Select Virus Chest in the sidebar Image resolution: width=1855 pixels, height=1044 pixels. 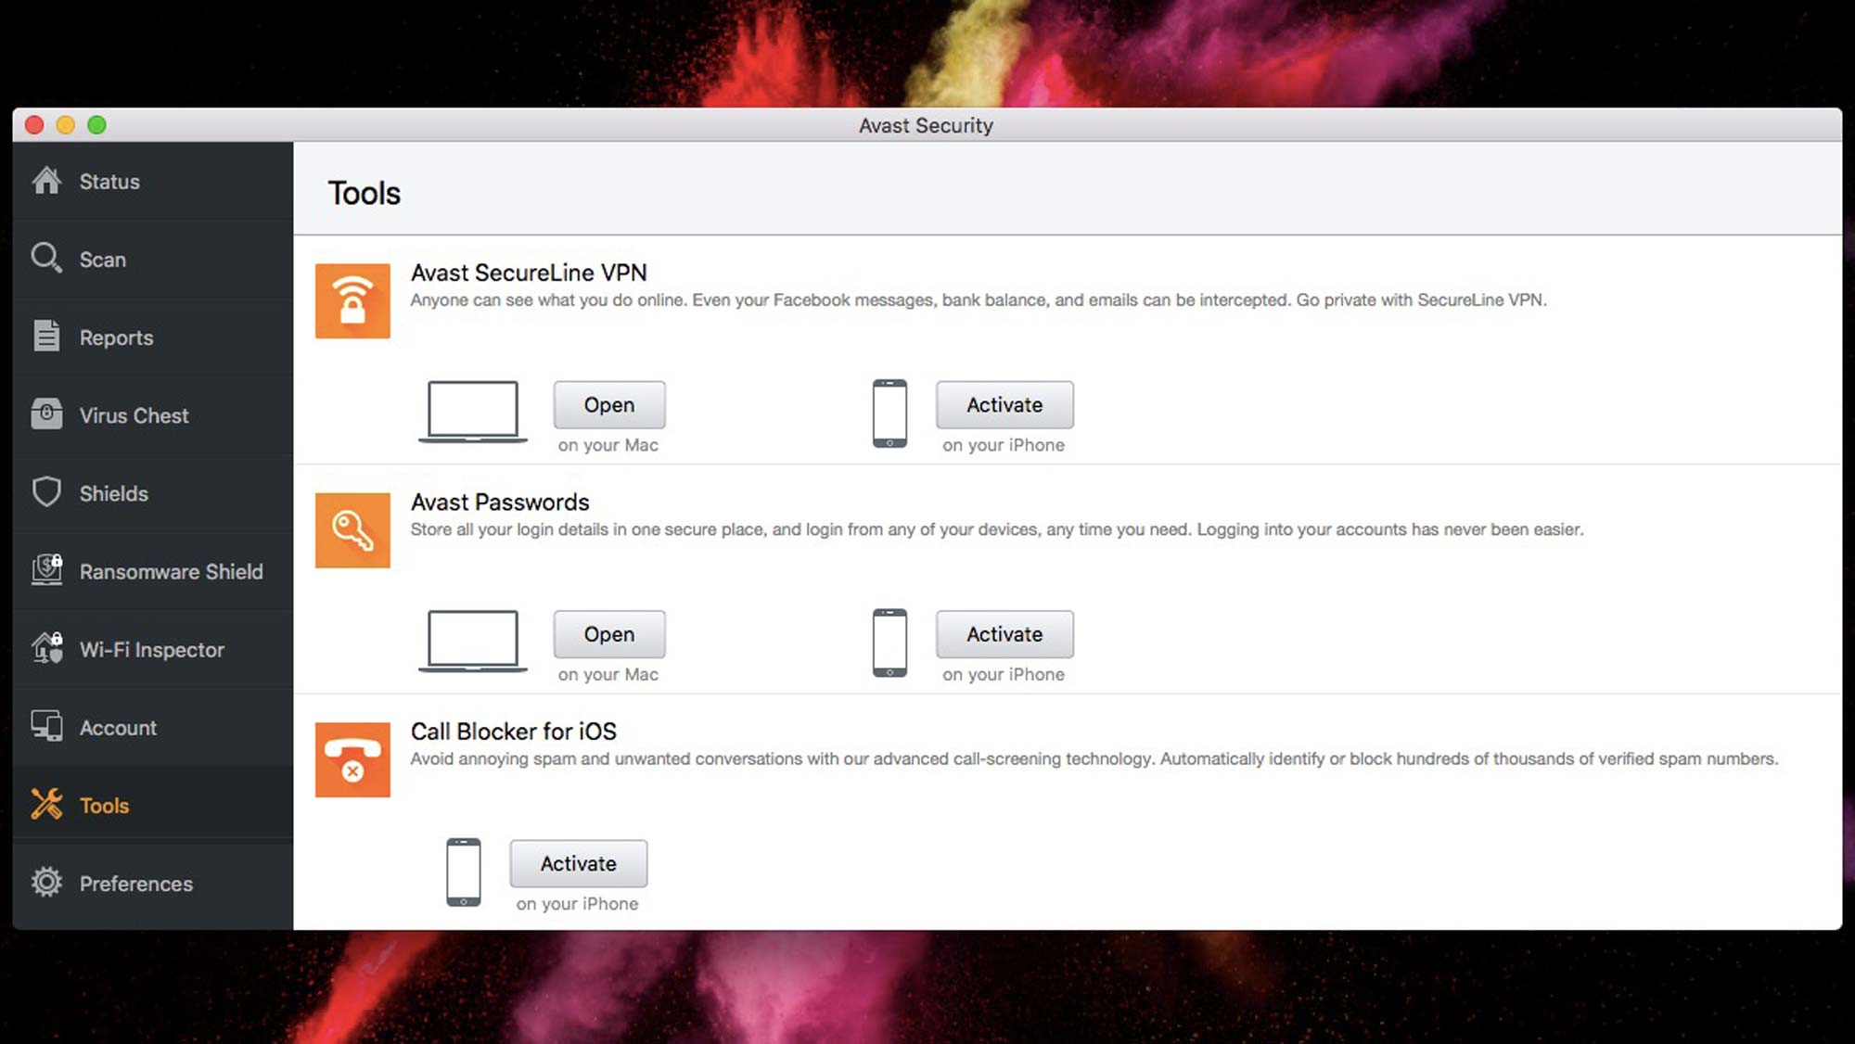point(153,414)
